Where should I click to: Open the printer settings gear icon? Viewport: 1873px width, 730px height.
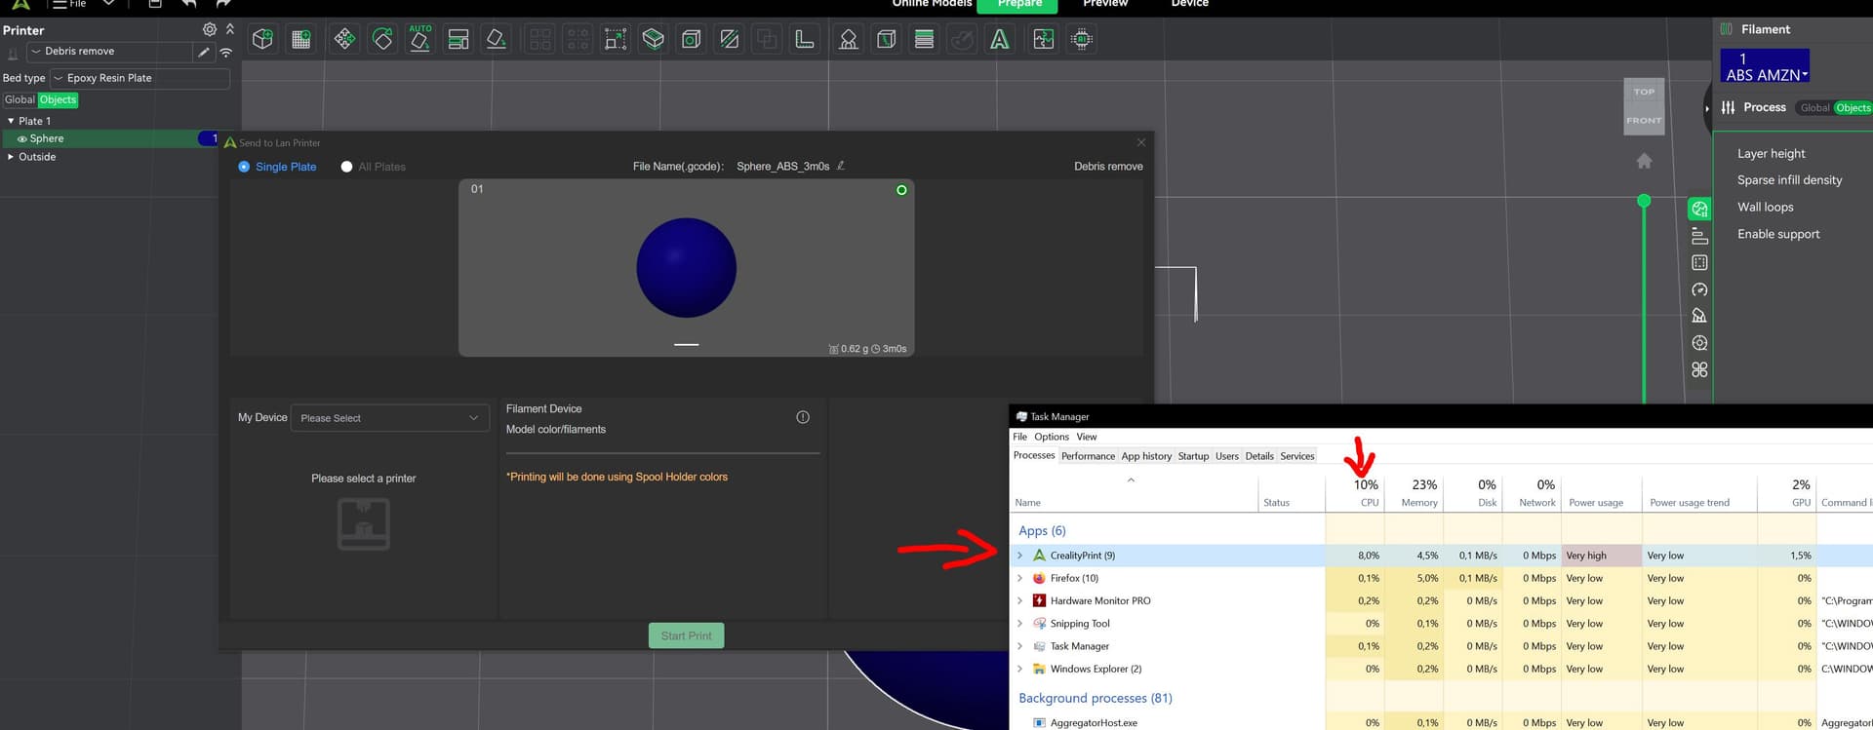[x=209, y=29]
